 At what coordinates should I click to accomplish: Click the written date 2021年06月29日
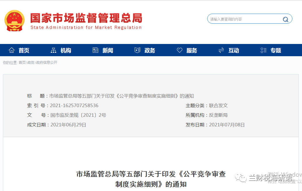pos(68,125)
